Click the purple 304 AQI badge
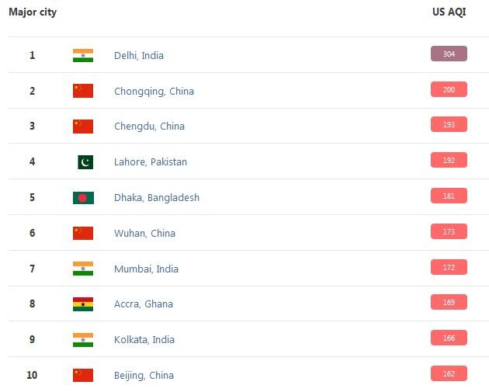Viewport: 489px width, 392px height. pyautogui.click(x=449, y=54)
